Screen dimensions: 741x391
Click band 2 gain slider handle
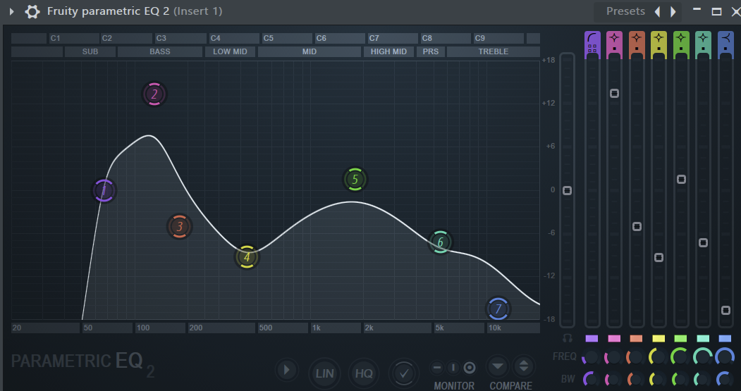tap(614, 94)
